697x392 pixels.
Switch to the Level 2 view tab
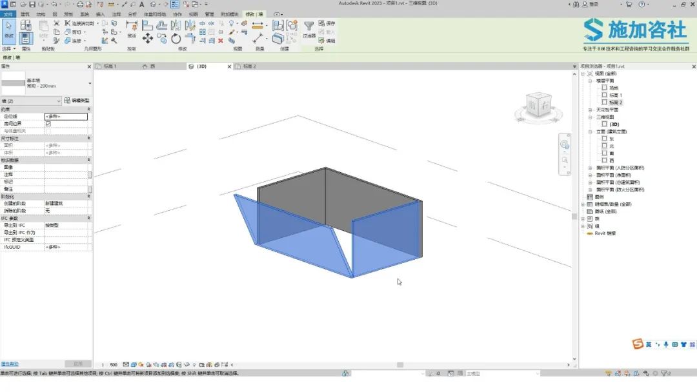[245, 66]
